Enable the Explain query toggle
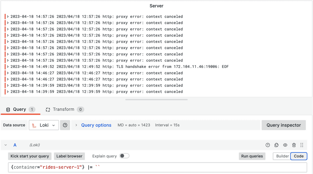This screenshot has height=174, width=313. coord(124,156)
